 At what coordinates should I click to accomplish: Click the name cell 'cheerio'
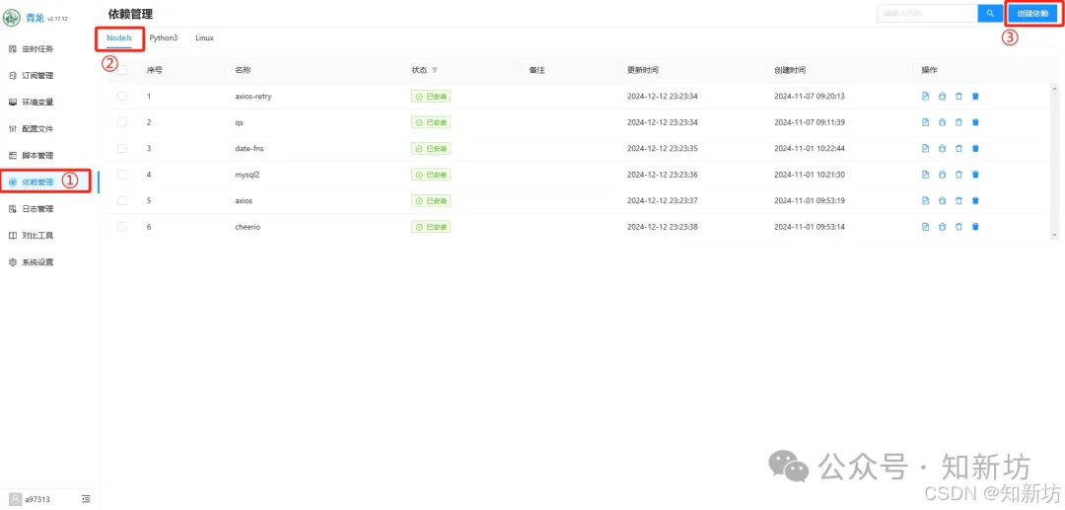click(x=248, y=227)
